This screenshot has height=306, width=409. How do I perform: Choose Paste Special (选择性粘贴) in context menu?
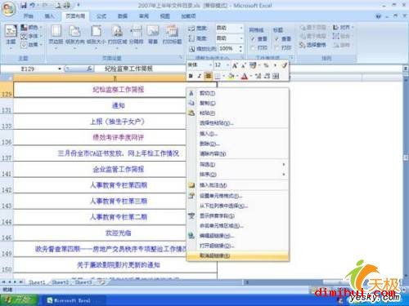coord(237,123)
